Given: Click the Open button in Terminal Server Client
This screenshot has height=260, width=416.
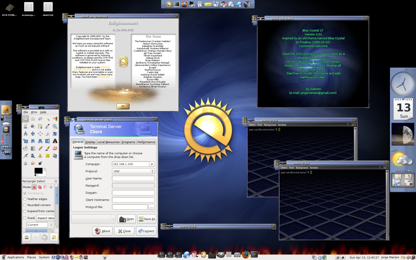Looking at the screenshot, I should 127,219.
